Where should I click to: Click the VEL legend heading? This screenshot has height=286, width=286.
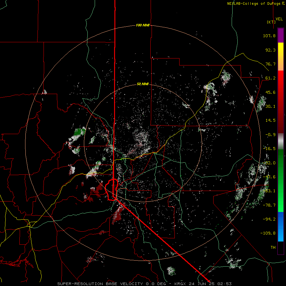(279, 19)
